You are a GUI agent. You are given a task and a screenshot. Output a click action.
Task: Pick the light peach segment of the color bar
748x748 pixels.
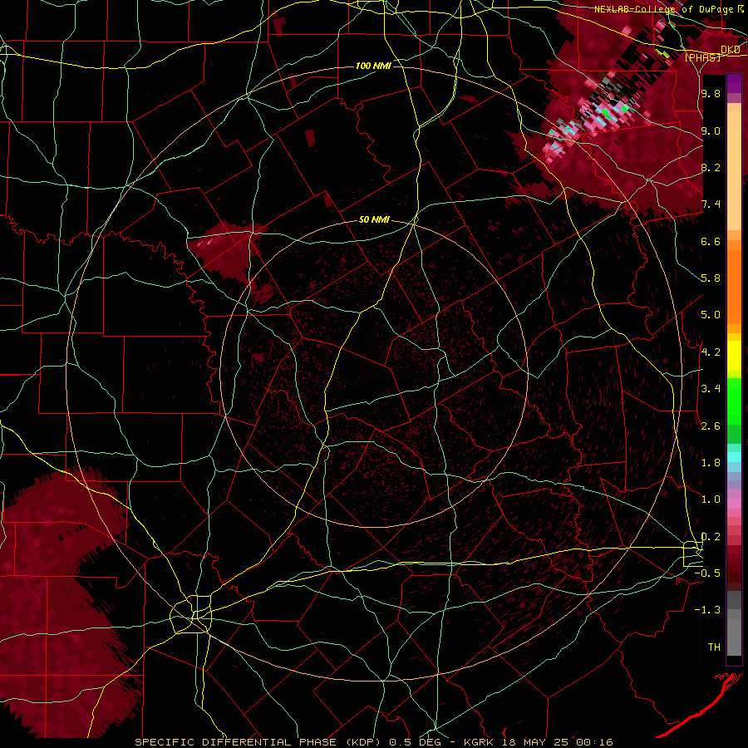coord(734,170)
